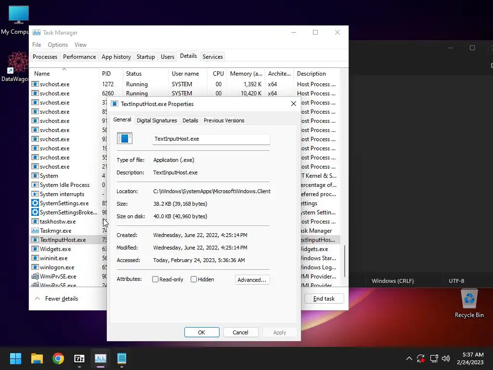Image resolution: width=493 pixels, height=370 pixels.
Task: Click the taskhostw.exe process icon
Action: tap(35, 221)
